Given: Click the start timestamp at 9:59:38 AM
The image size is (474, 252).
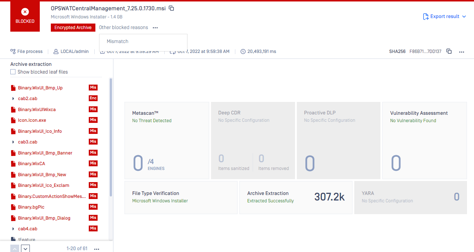Looking at the screenshot, I should click(203, 52).
